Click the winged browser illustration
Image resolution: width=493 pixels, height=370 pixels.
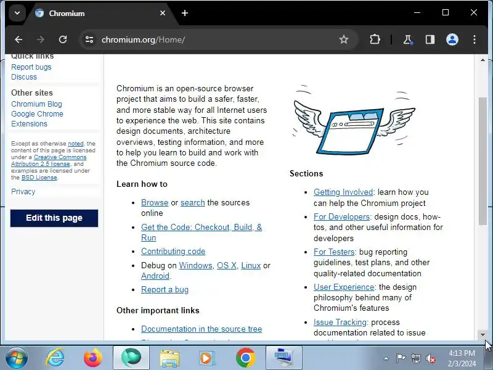click(x=354, y=121)
